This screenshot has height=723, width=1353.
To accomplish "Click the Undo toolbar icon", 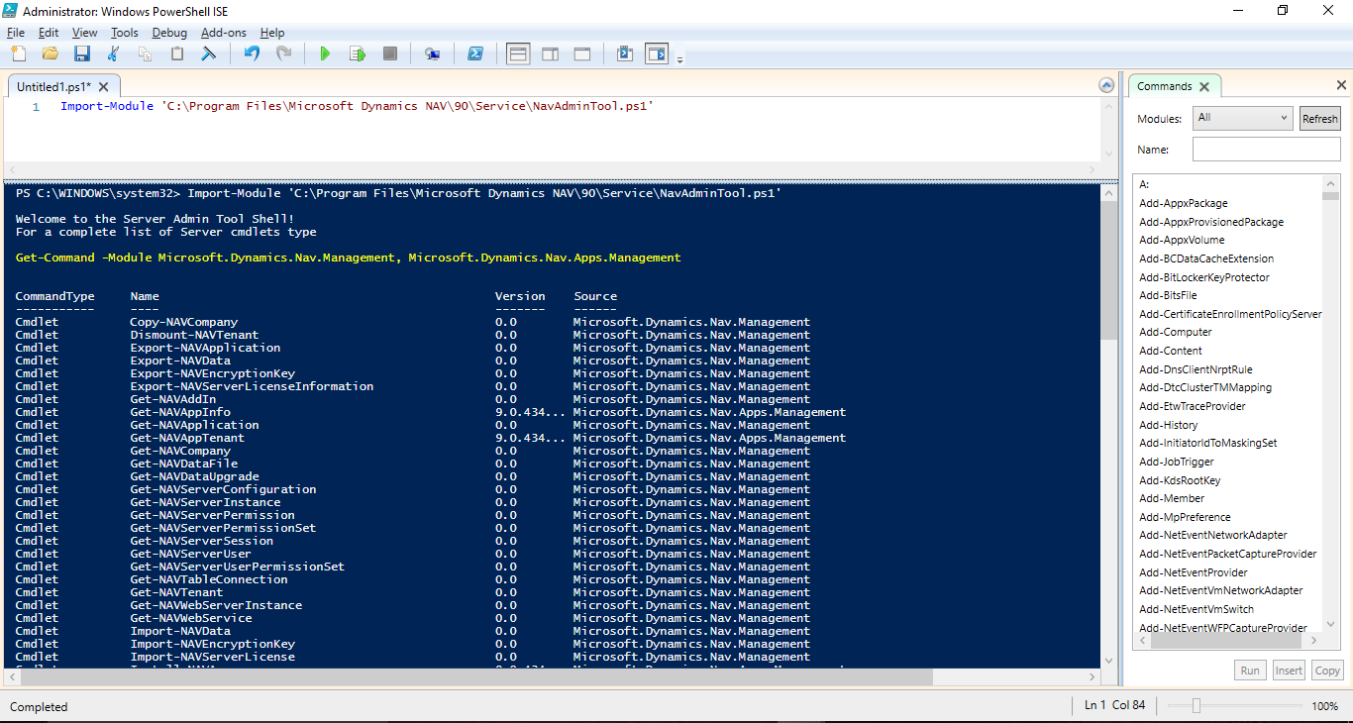I will pos(253,53).
